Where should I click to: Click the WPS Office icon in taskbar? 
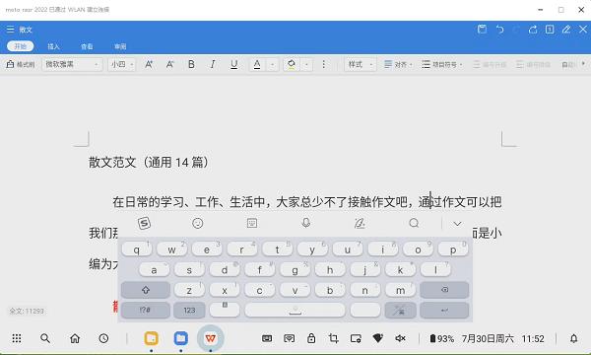[211, 338]
